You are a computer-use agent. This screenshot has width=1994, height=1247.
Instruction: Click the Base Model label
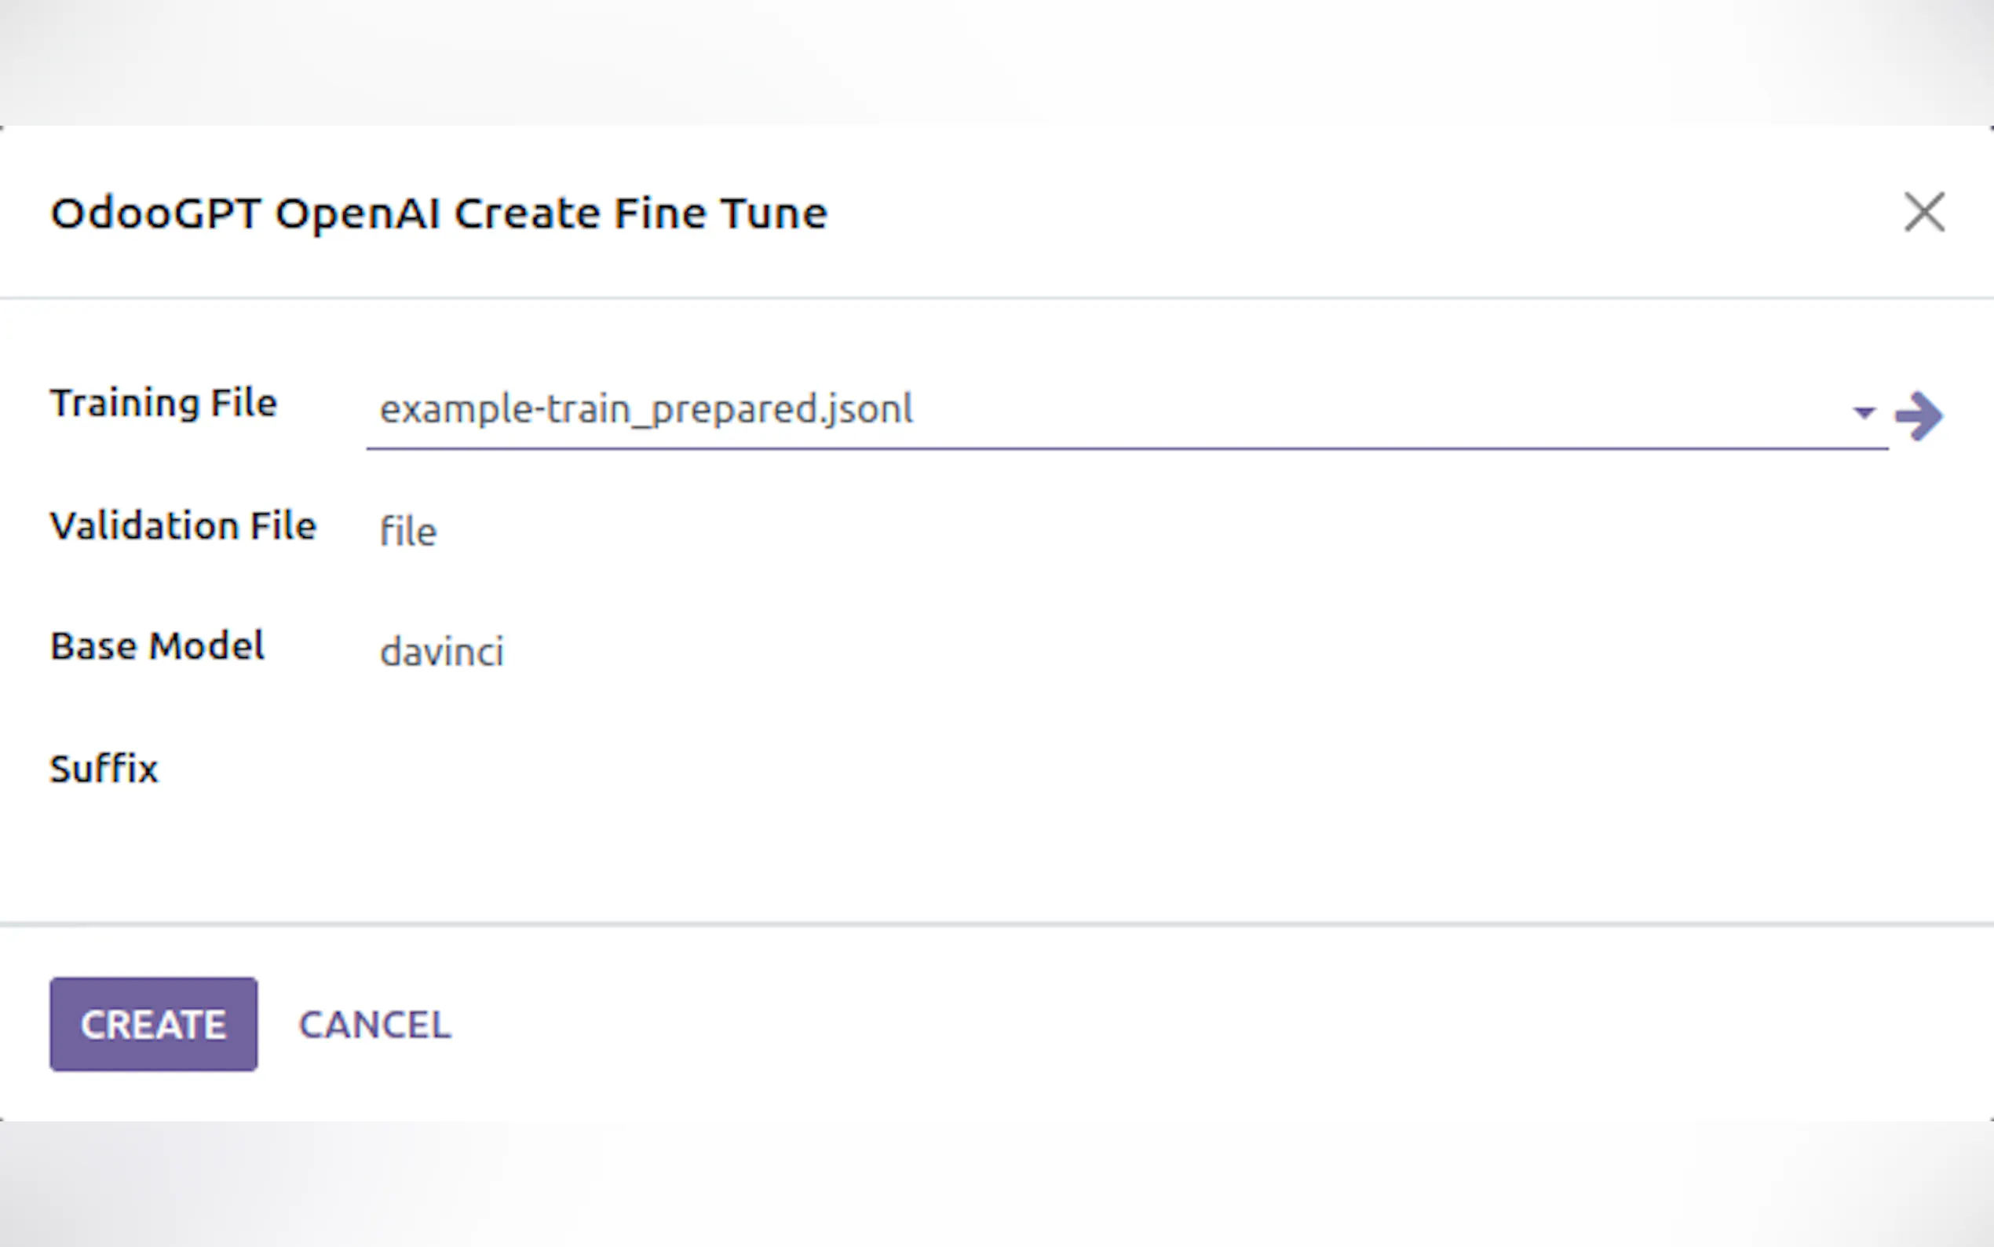158,645
